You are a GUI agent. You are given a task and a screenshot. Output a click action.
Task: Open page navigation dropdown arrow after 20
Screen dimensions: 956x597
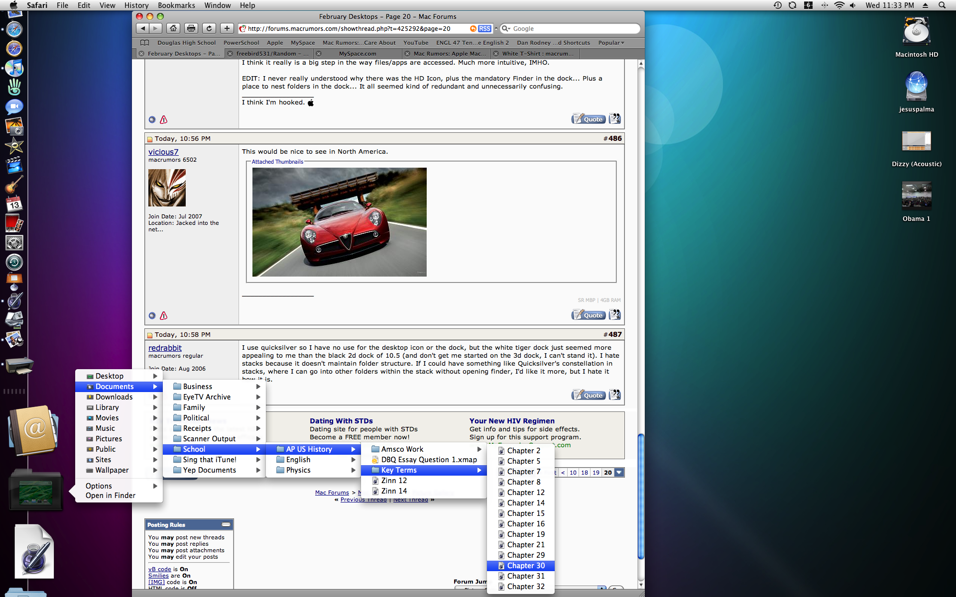click(619, 473)
